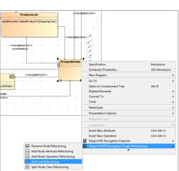Click the MagicUWE Navigation Features icon
This screenshot has height=171, width=179.
[x=85, y=141]
